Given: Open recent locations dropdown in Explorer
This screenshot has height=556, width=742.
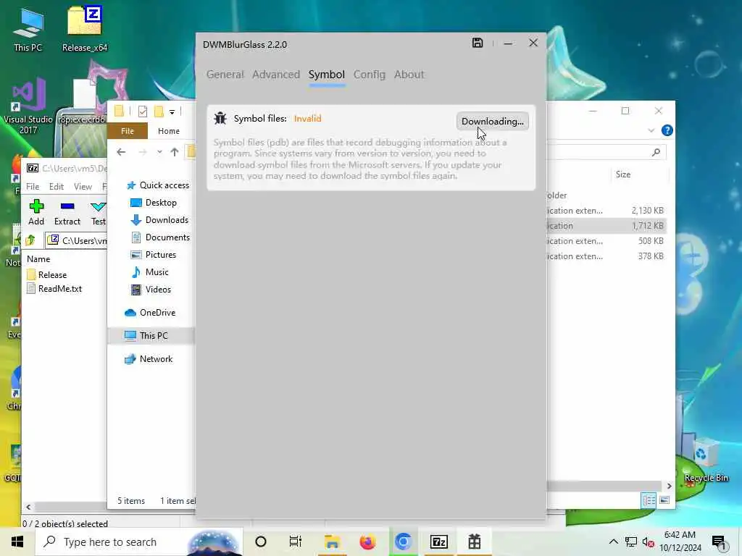Looking at the screenshot, I should point(159,152).
